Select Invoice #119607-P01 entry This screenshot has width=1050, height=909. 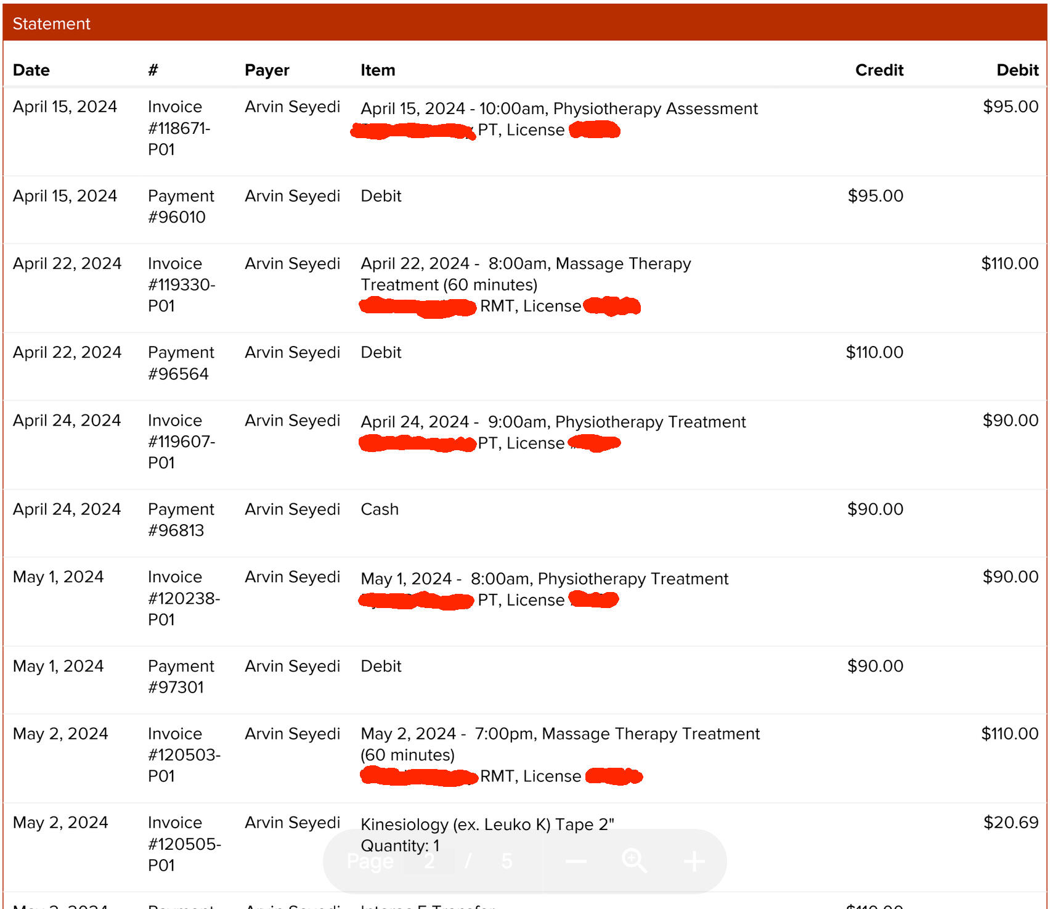(x=181, y=442)
